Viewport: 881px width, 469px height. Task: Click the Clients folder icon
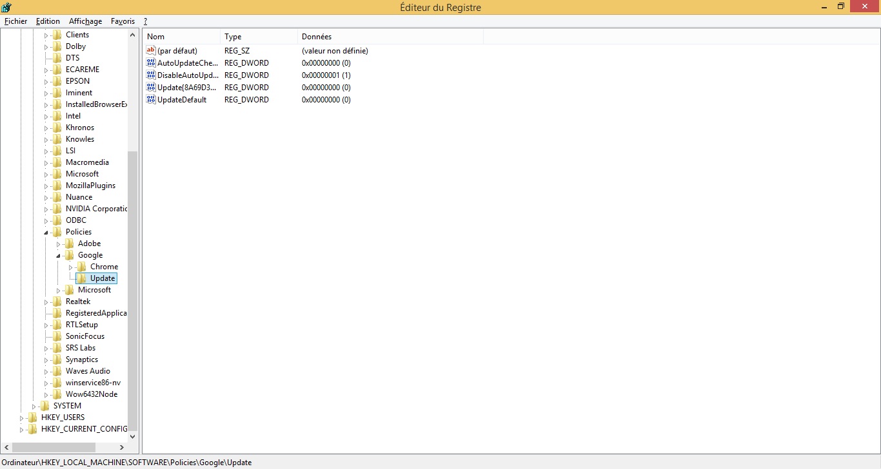point(57,35)
